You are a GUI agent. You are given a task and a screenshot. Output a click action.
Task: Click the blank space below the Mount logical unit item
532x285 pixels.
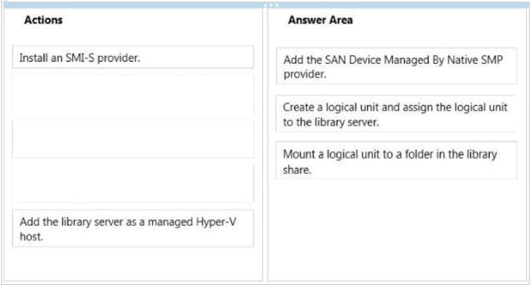pos(396,230)
